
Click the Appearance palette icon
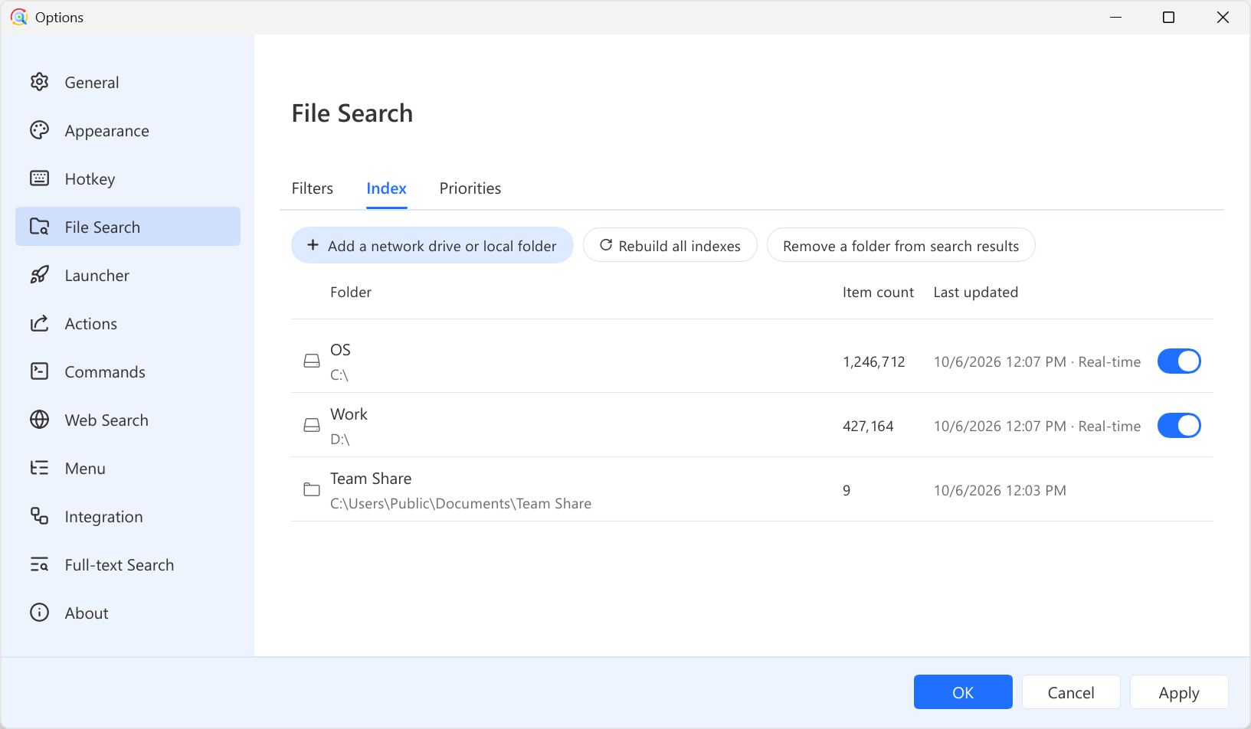[39, 130]
